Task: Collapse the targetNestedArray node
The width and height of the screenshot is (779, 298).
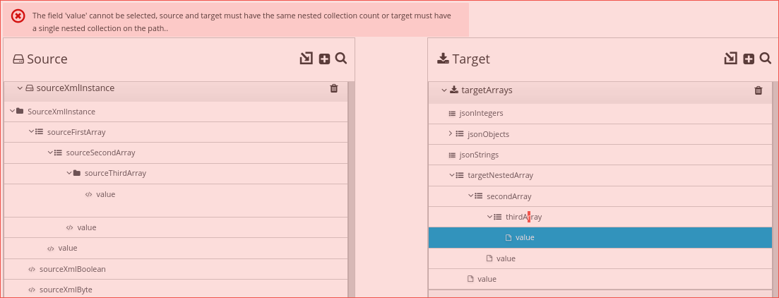Action: tap(452, 175)
